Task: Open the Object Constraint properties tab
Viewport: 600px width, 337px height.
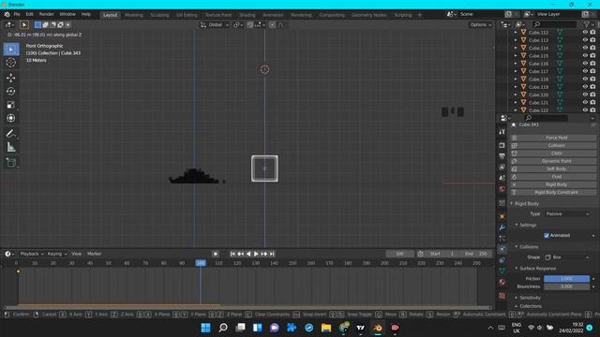Action: pyautogui.click(x=502, y=260)
